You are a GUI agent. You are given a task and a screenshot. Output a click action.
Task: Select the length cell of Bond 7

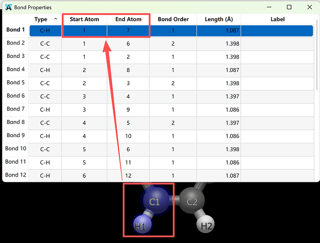219,109
